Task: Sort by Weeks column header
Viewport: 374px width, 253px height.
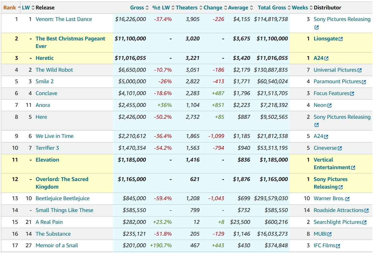Action: (302, 8)
